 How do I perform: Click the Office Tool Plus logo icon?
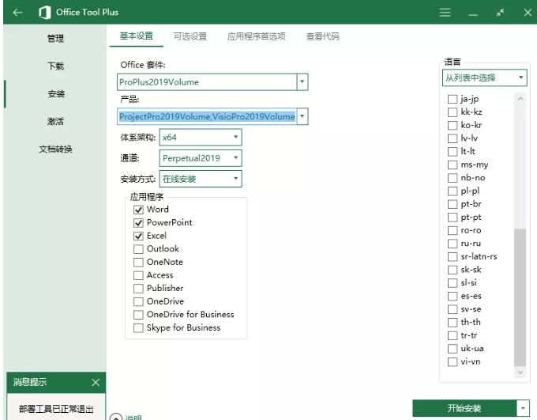45,13
